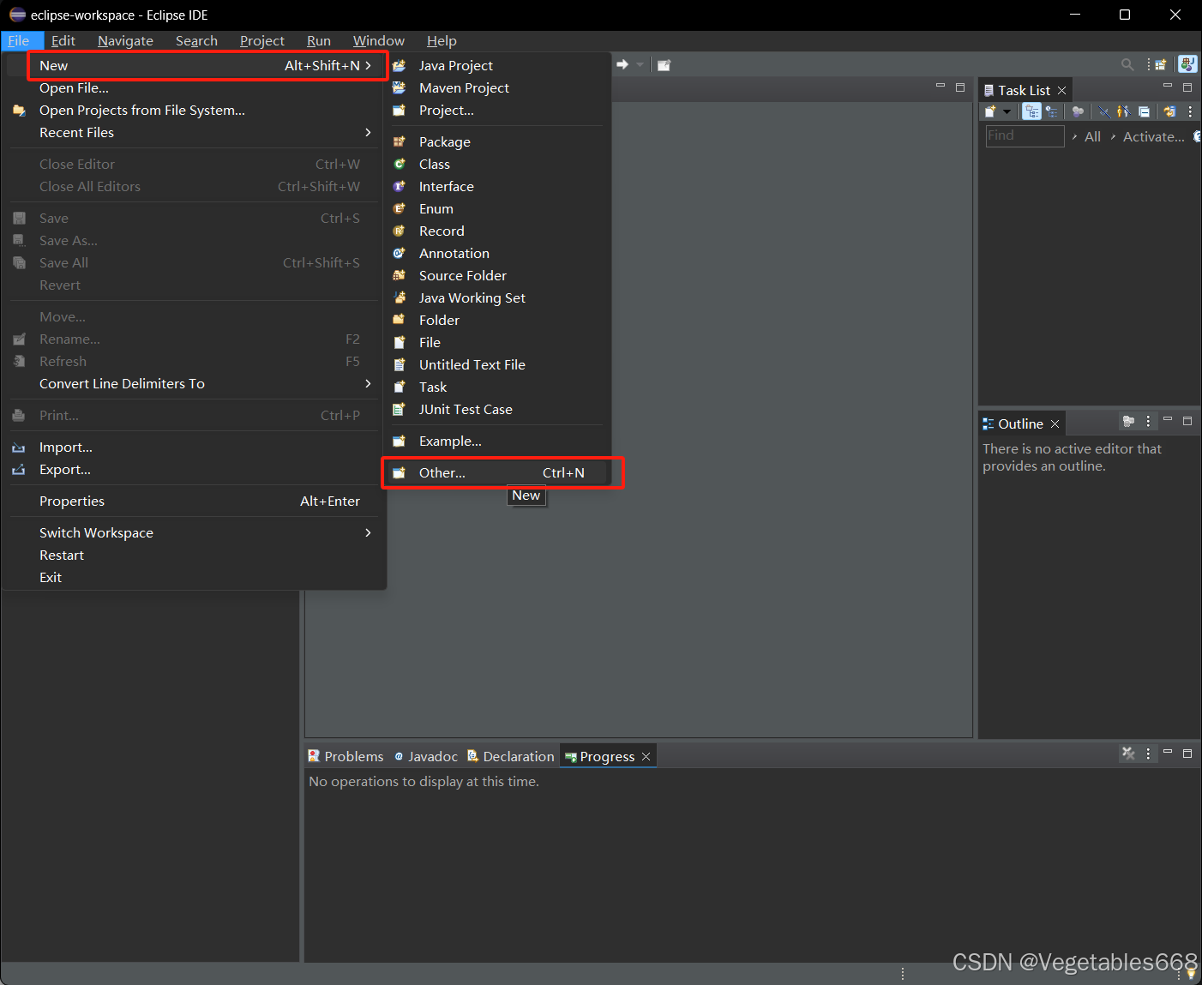1202x985 pixels.
Task: Open the Task List view menu (three dots)
Action: [x=1190, y=111]
